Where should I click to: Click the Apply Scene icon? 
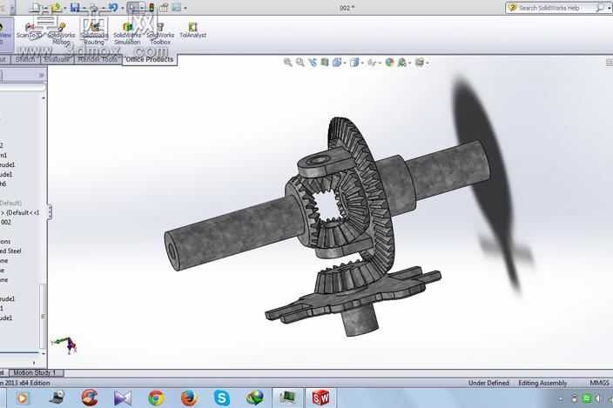click(x=401, y=63)
